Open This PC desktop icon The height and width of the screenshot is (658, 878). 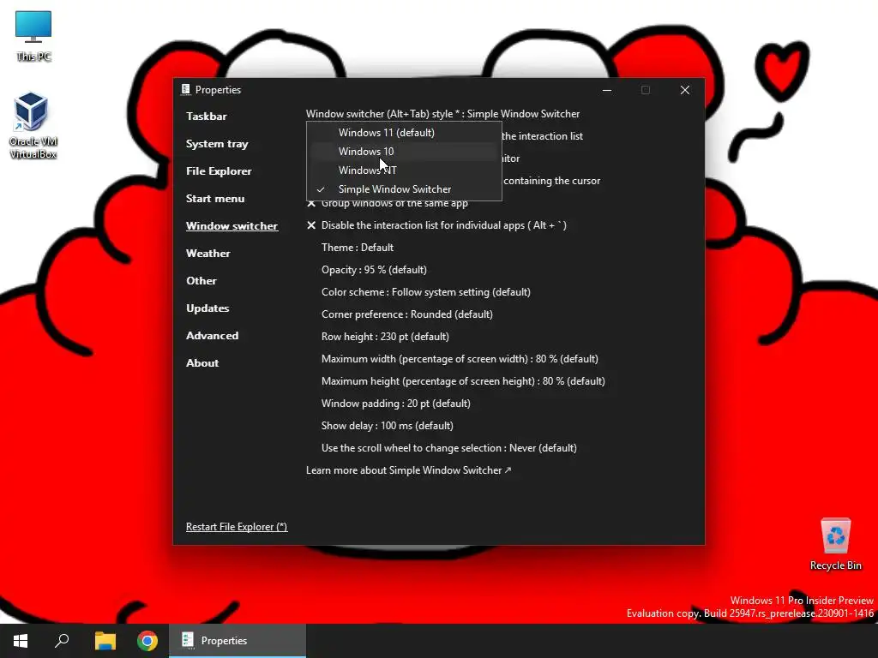33,36
